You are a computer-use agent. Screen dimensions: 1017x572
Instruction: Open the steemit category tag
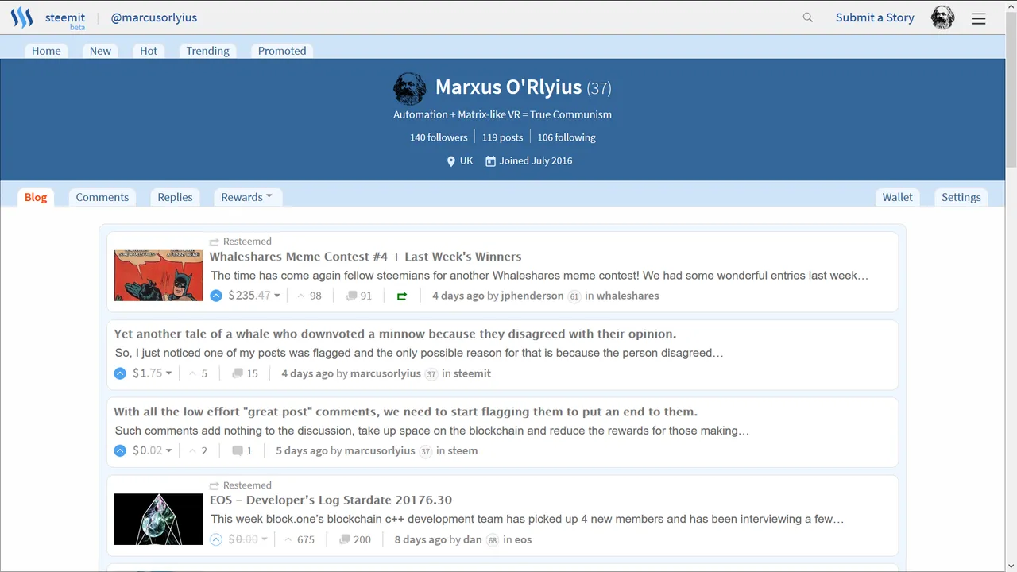(472, 373)
